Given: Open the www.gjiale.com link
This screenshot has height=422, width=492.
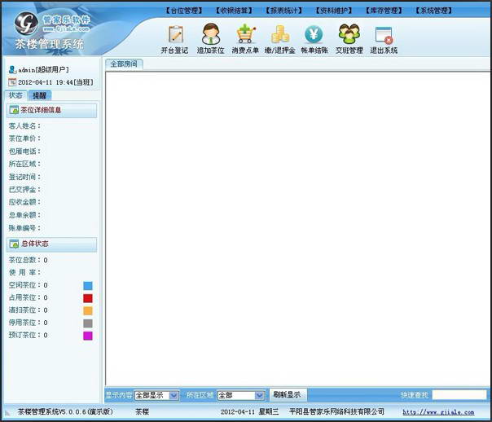Looking at the screenshot, I should tap(438, 412).
